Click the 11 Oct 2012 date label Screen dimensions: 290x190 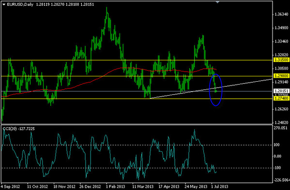click(38, 187)
